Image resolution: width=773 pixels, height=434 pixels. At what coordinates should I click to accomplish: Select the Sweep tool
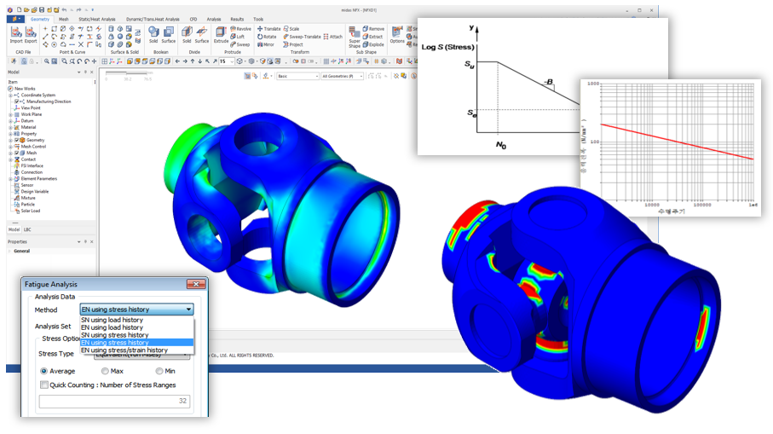tap(240, 44)
